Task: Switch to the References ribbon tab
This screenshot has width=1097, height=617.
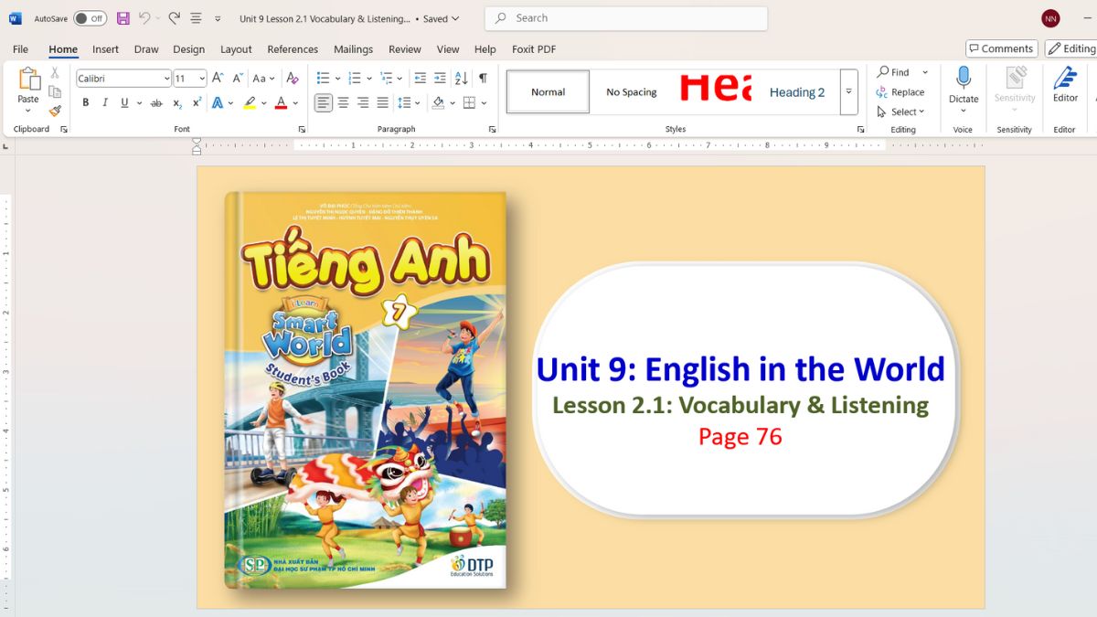Action: coord(293,49)
